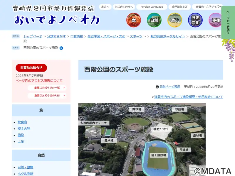Select the Foreign Language option
This screenshot has height=176, width=235.
click(152, 7)
